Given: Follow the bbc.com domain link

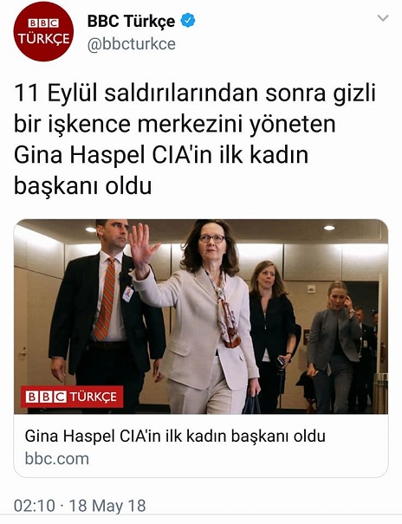Looking at the screenshot, I should coord(57,458).
